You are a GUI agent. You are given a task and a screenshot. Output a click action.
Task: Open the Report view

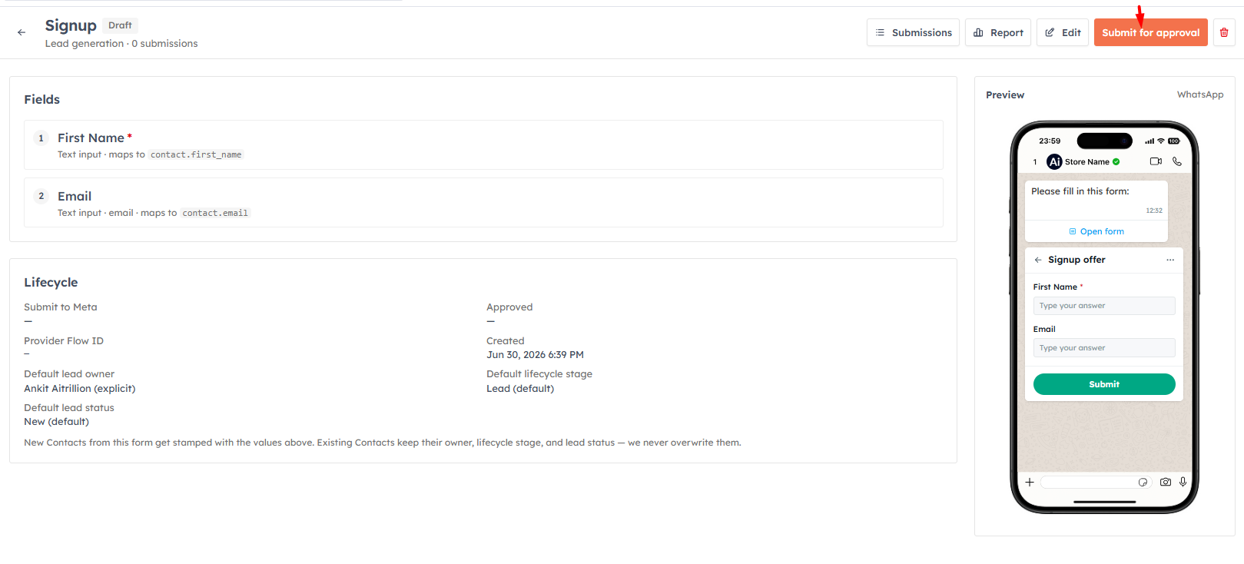tap(998, 32)
